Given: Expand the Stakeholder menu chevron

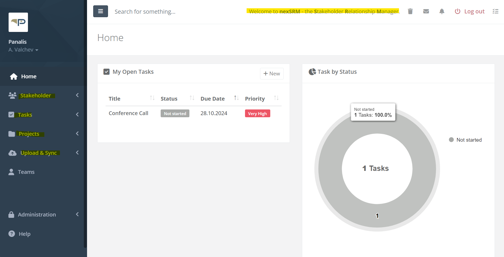Looking at the screenshot, I should coord(77,95).
